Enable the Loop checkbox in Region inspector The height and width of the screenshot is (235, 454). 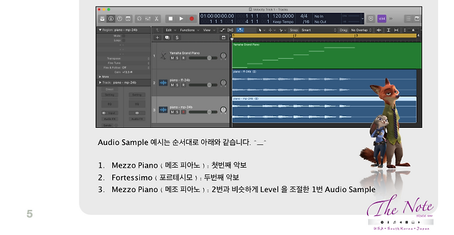(124, 40)
